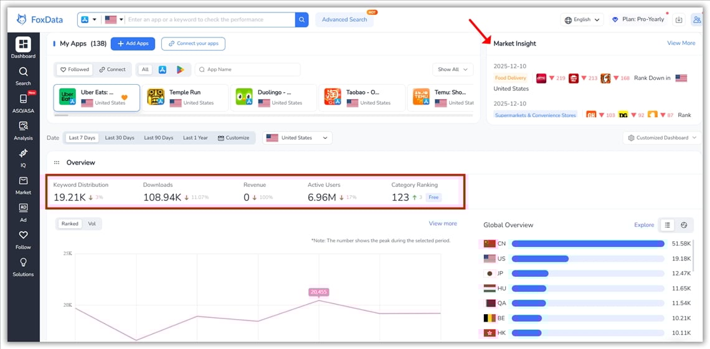Open the Market sidebar icon

pyautogui.click(x=23, y=184)
